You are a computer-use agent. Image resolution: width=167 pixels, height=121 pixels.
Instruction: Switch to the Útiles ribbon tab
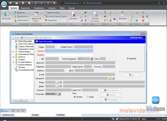click(62, 8)
